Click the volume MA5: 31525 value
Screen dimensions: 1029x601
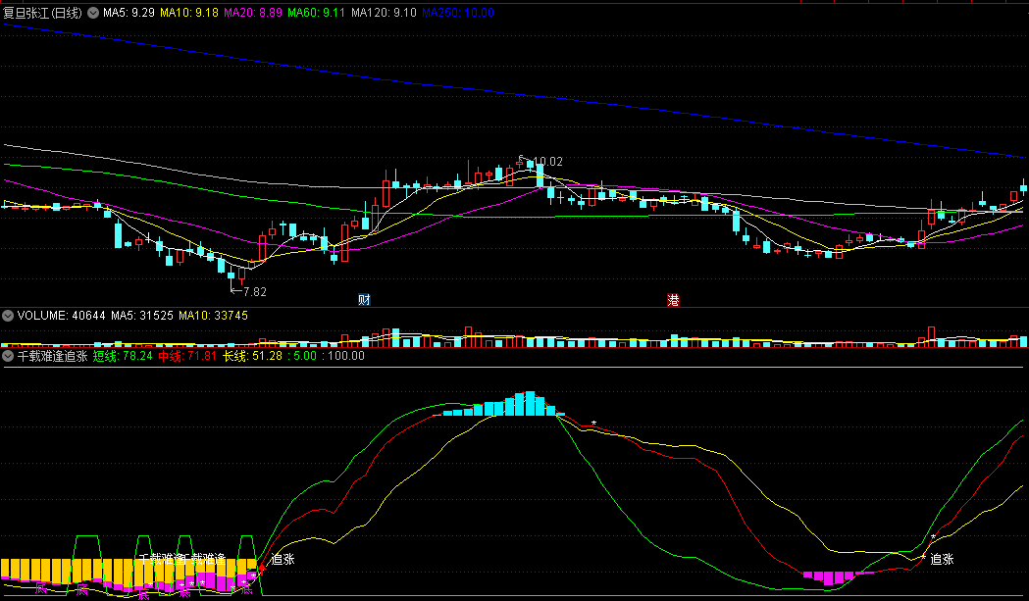click(x=142, y=316)
